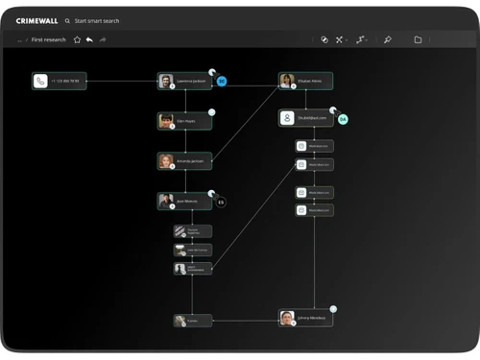
Task: Select the Amanda Jackson node
Action: point(184,161)
